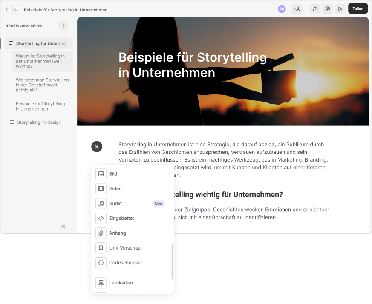Close the block menu with X button
372x304 pixels.
click(x=97, y=147)
